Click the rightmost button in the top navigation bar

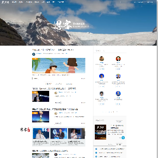pos(150,2)
